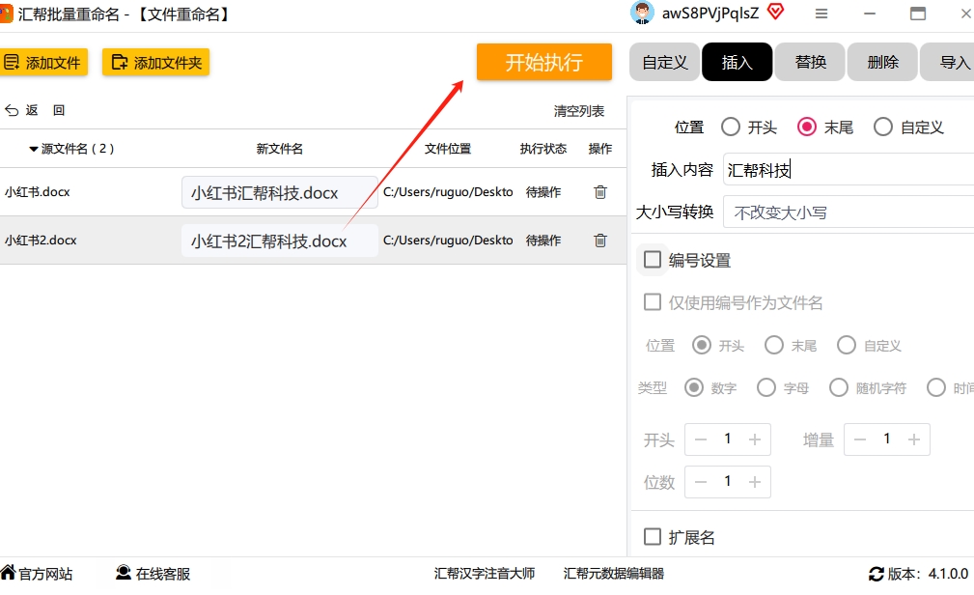This screenshot has width=974, height=595.
Task: Select 末尾 for insert position
Action: (x=807, y=127)
